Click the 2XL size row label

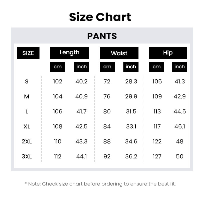coord(27,141)
